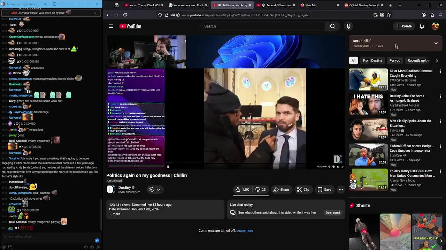The width and height of the screenshot is (446, 250).
Task: Enter fullscreen in the video player
Action: tap(342, 167)
